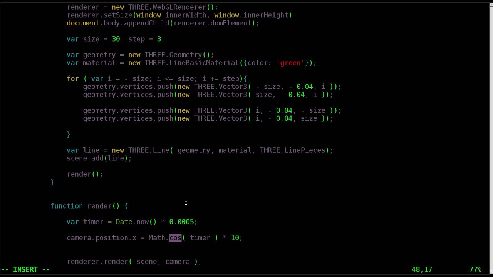Image resolution: width=493 pixels, height=277 pixels.
Task: Click 'var line' declaration
Action: click(83, 150)
